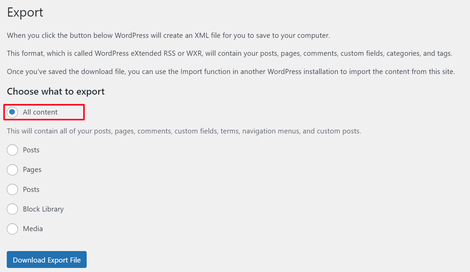470x272 pixels.
Task: Enable the Media radio button
Action: point(13,229)
